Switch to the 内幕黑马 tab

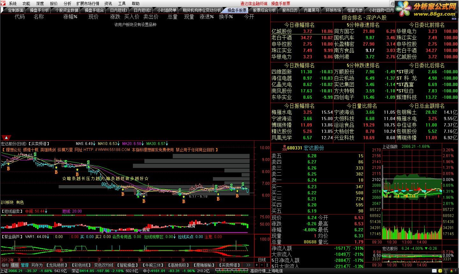click(x=311, y=10)
